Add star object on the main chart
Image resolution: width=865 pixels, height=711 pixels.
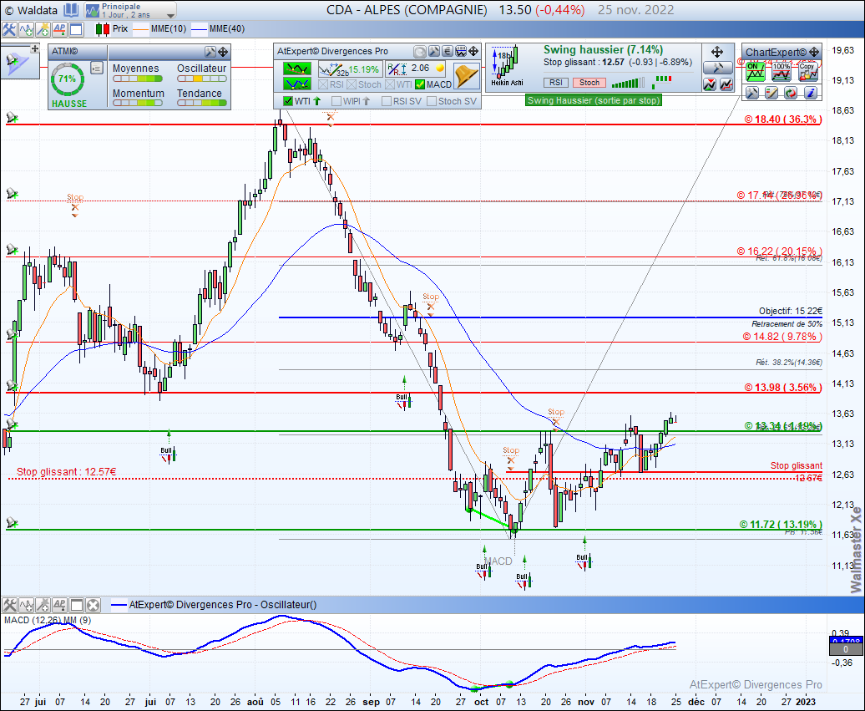43,29
